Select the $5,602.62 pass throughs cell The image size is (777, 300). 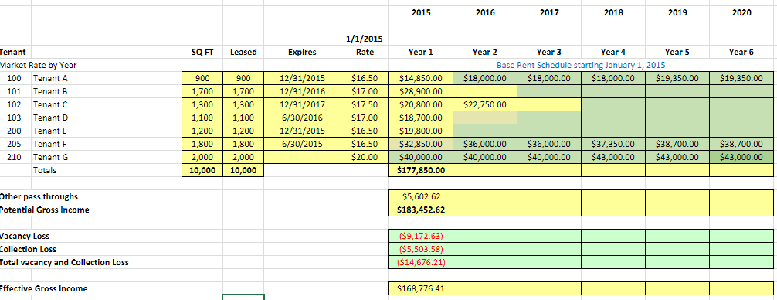(421, 197)
